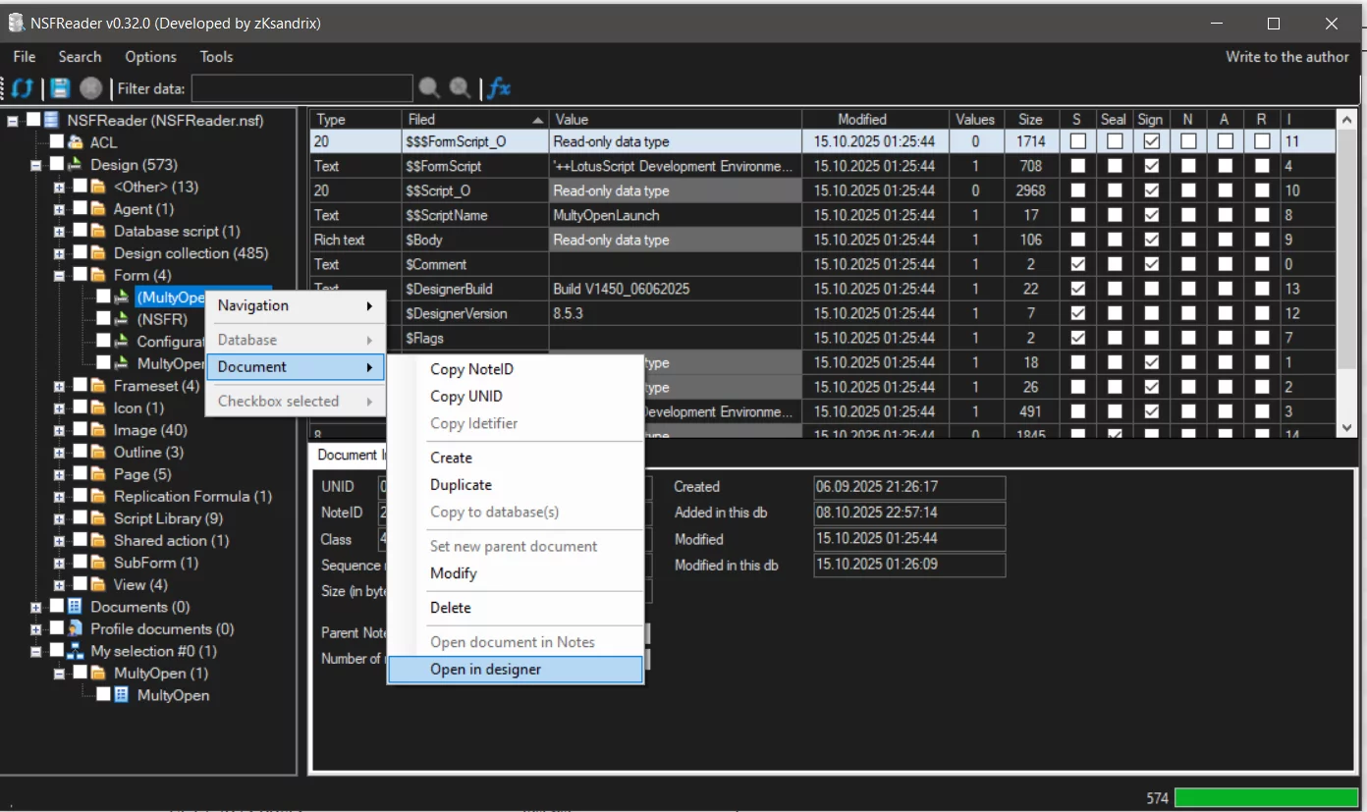Click the magnifier search icon beside filter field
This screenshot has height=812, width=1367.
[429, 88]
